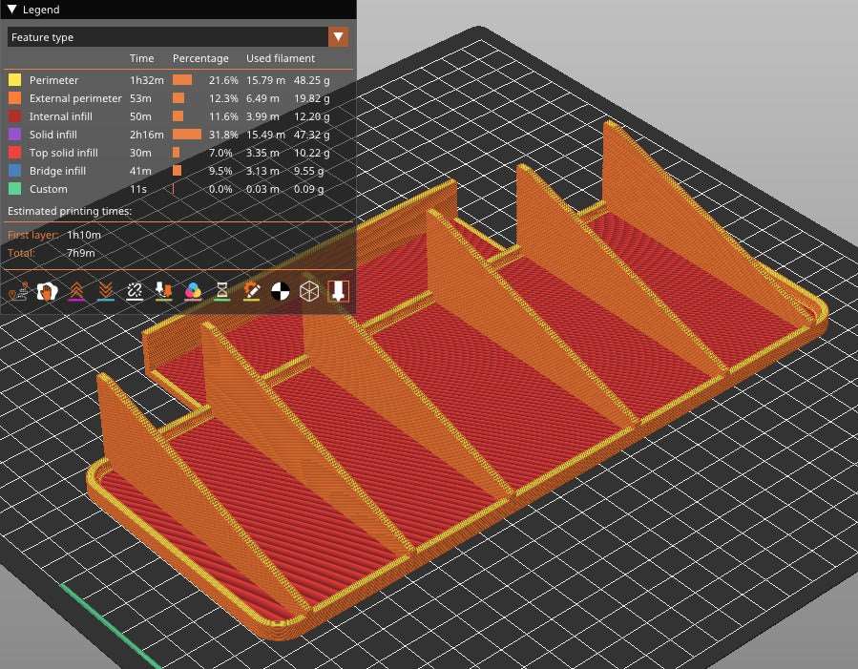Toggle seams display

click(x=135, y=292)
